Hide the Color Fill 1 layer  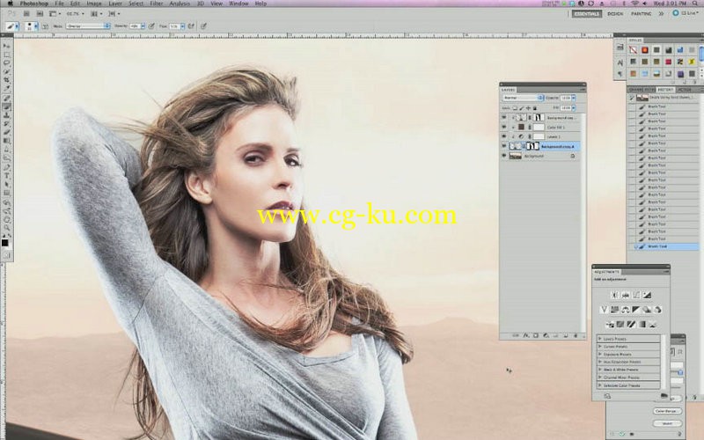(503, 127)
